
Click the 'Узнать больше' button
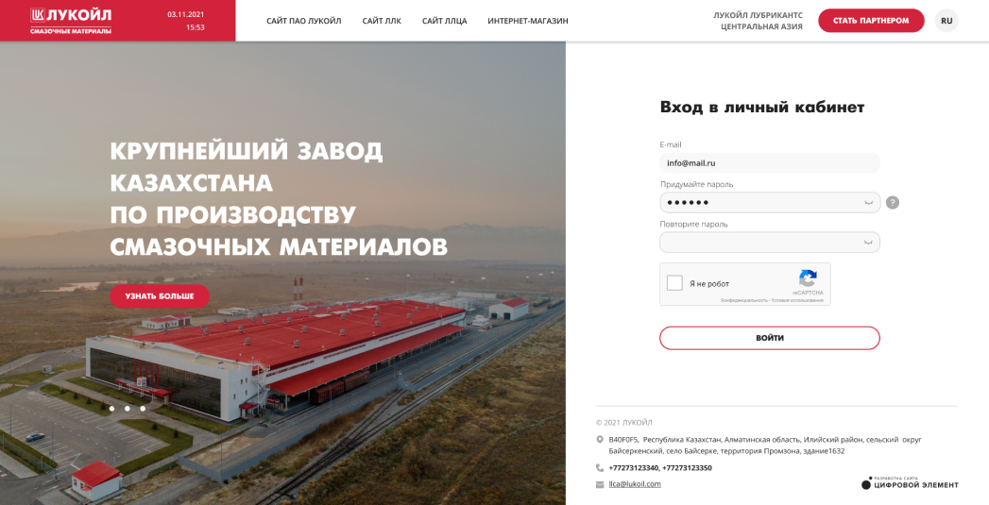[160, 296]
